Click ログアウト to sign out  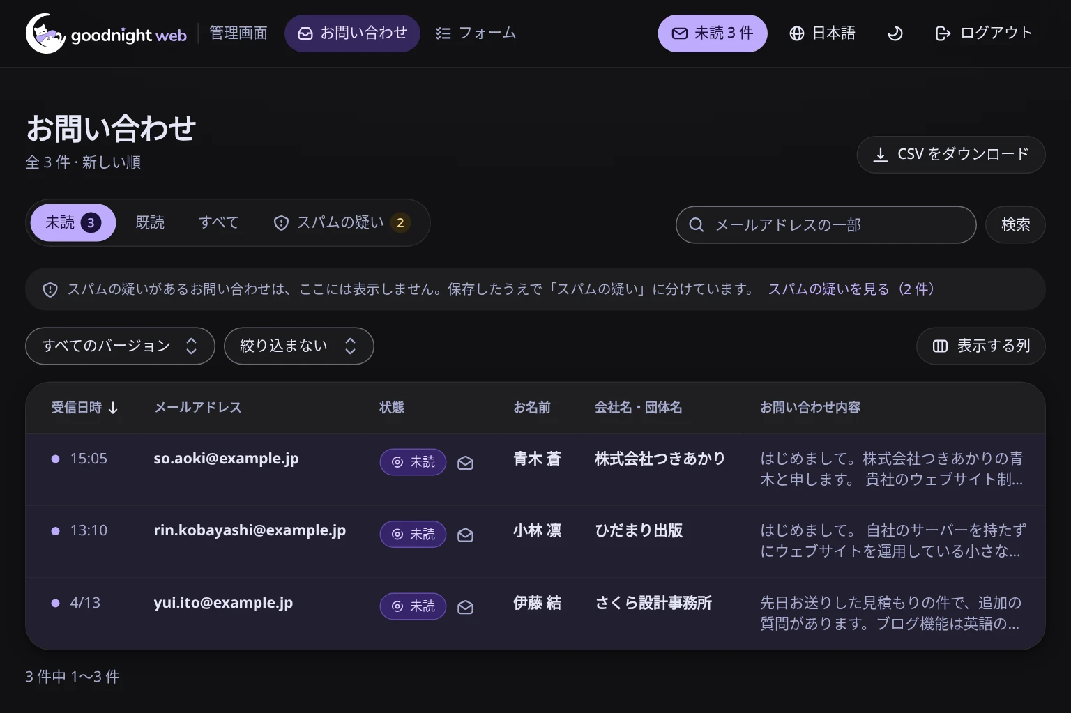click(x=983, y=33)
